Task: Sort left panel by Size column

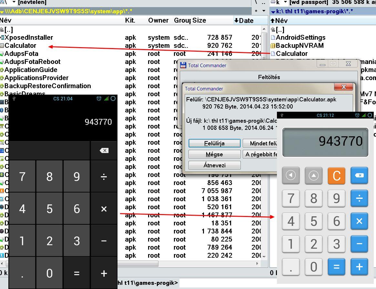Action: [212, 20]
